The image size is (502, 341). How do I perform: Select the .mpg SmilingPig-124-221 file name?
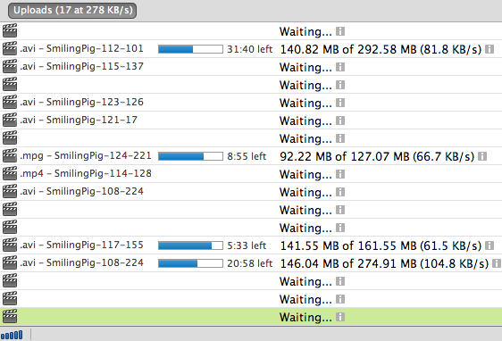click(86, 156)
